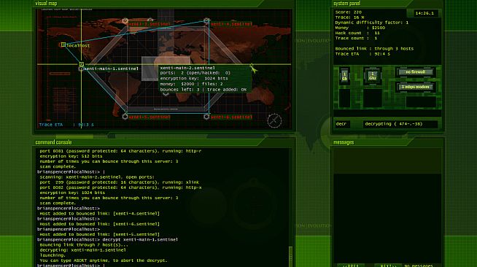Image resolution: width=477 pixels, height=267 pixels.
Task: Click the 1 Gb memory hardware icon
Action: pyautogui.click(x=344, y=76)
